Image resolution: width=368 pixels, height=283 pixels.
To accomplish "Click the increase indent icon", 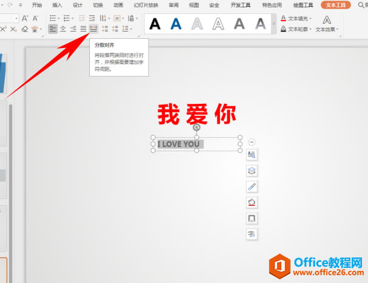I will 92,18.
